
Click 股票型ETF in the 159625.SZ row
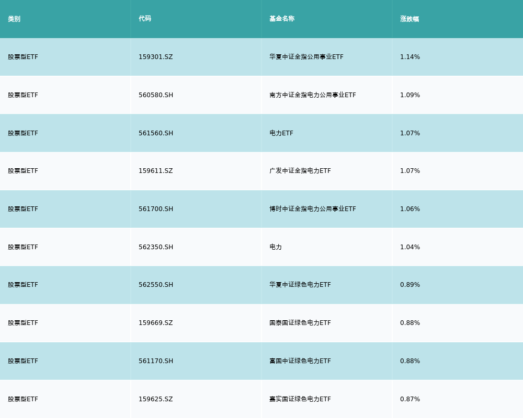tap(23, 399)
